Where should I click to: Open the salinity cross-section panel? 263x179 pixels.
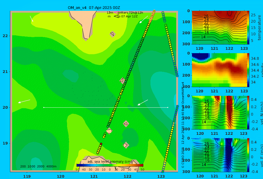point(219,70)
